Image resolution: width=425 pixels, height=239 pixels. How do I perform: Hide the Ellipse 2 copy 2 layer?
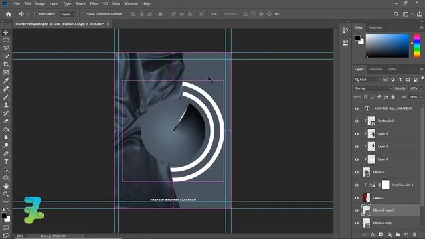pyautogui.click(x=357, y=210)
